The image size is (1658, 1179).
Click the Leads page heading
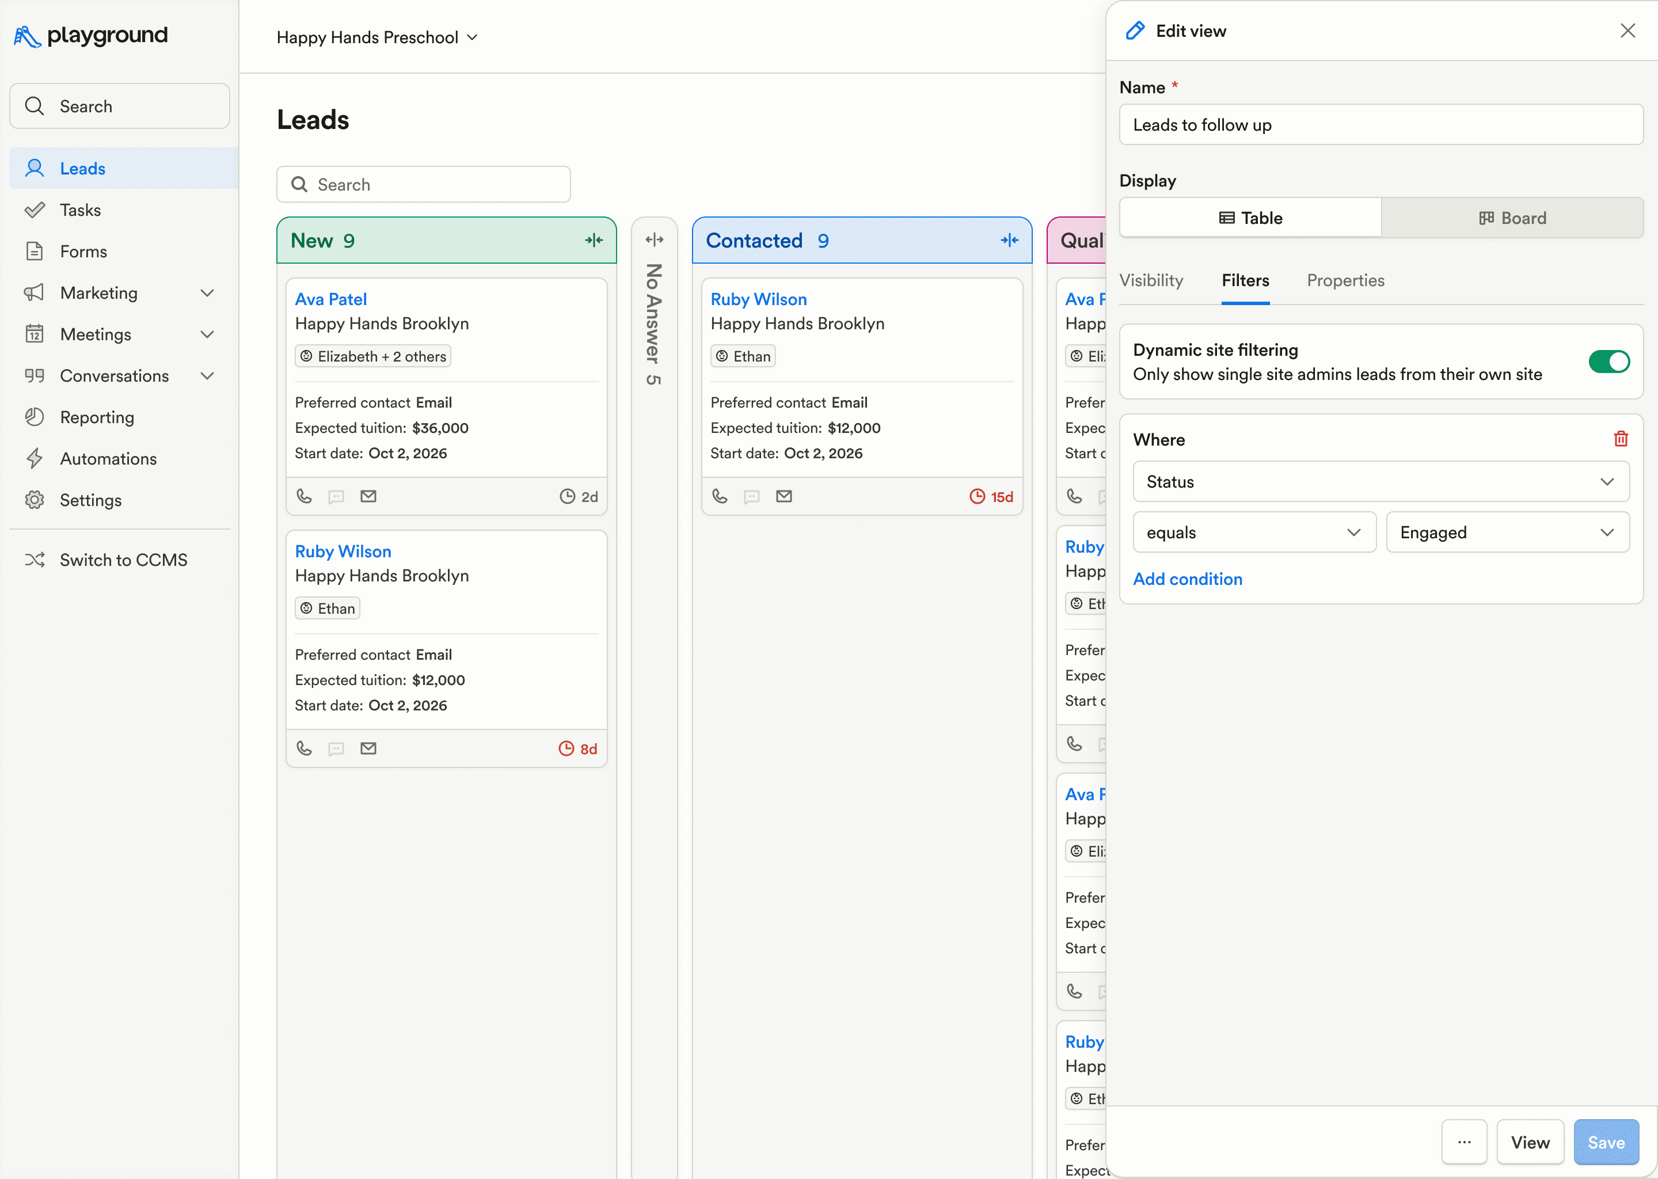313,120
